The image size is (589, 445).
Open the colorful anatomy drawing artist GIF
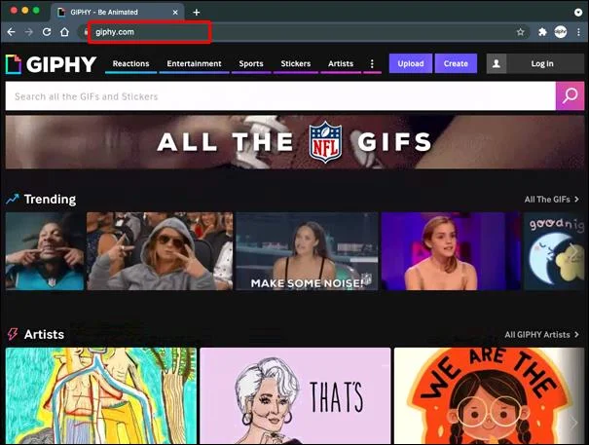click(101, 395)
